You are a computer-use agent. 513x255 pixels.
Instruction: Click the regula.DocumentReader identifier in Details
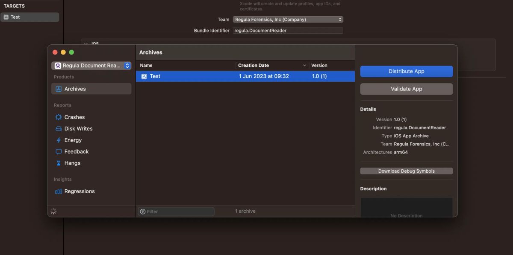click(420, 127)
